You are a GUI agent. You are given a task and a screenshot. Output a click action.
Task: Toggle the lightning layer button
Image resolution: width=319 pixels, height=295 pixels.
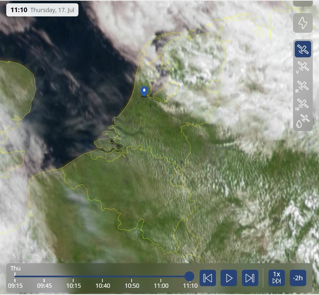pyautogui.click(x=303, y=23)
